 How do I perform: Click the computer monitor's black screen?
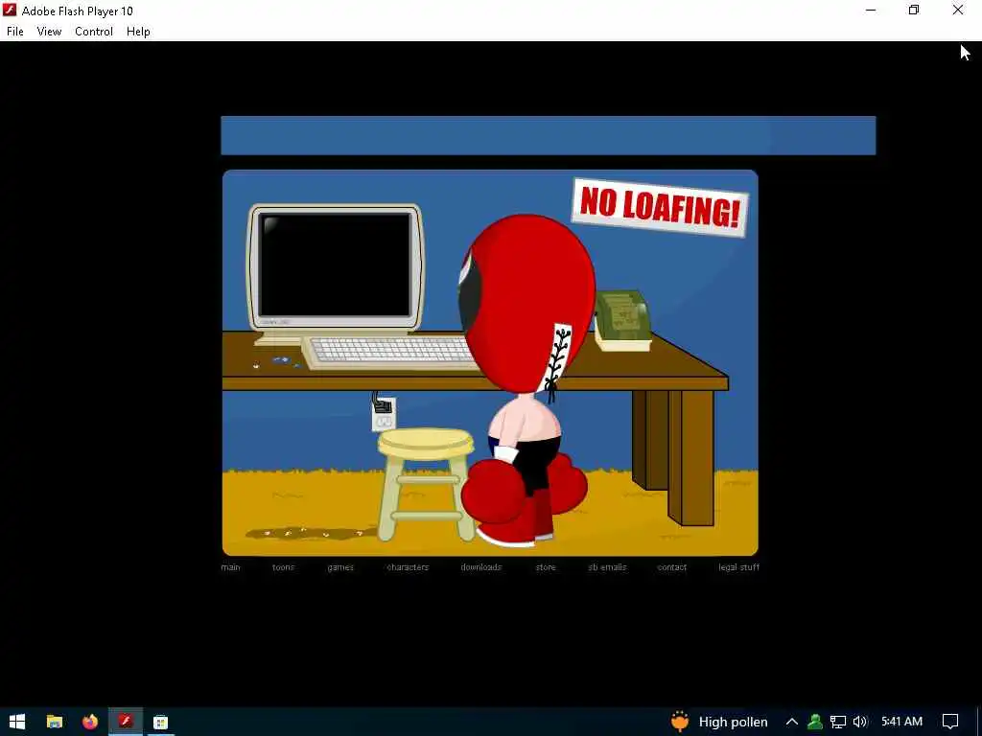point(335,264)
